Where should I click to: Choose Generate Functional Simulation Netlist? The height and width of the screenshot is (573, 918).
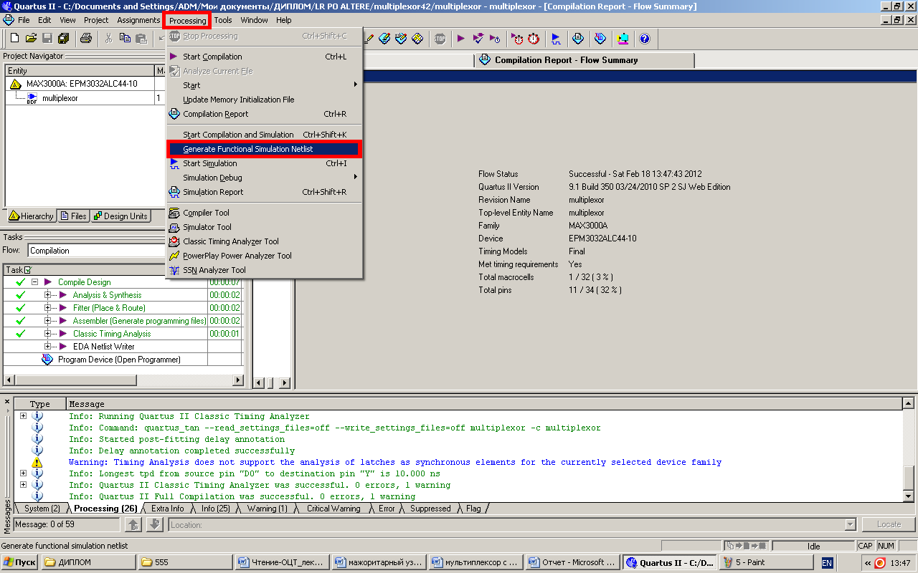click(265, 149)
